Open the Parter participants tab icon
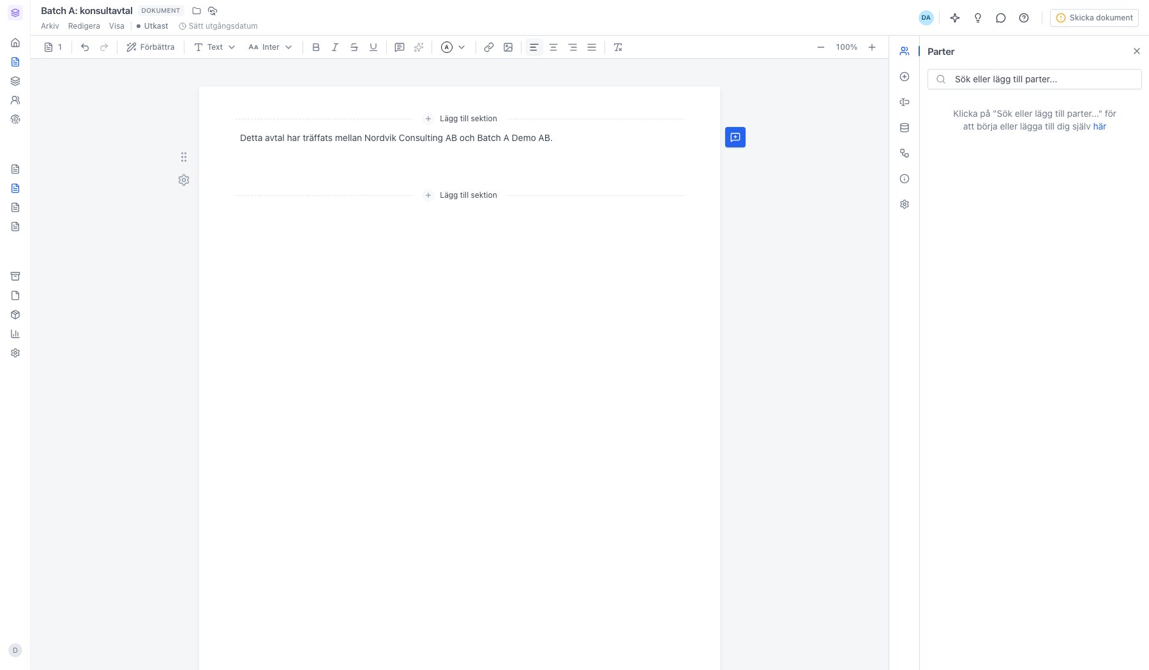 pos(905,51)
